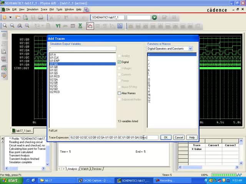246x184 pixels.
Task: Click the Add Trace waveform icon
Action: [90, 26]
